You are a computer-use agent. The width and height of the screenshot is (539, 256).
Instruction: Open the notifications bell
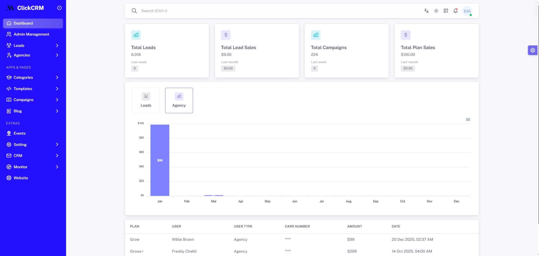pyautogui.click(x=455, y=11)
